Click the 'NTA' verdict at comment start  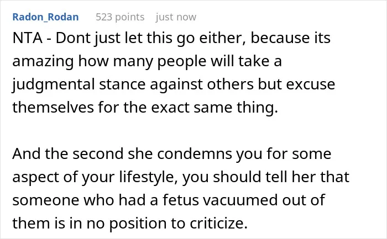click(x=28, y=38)
